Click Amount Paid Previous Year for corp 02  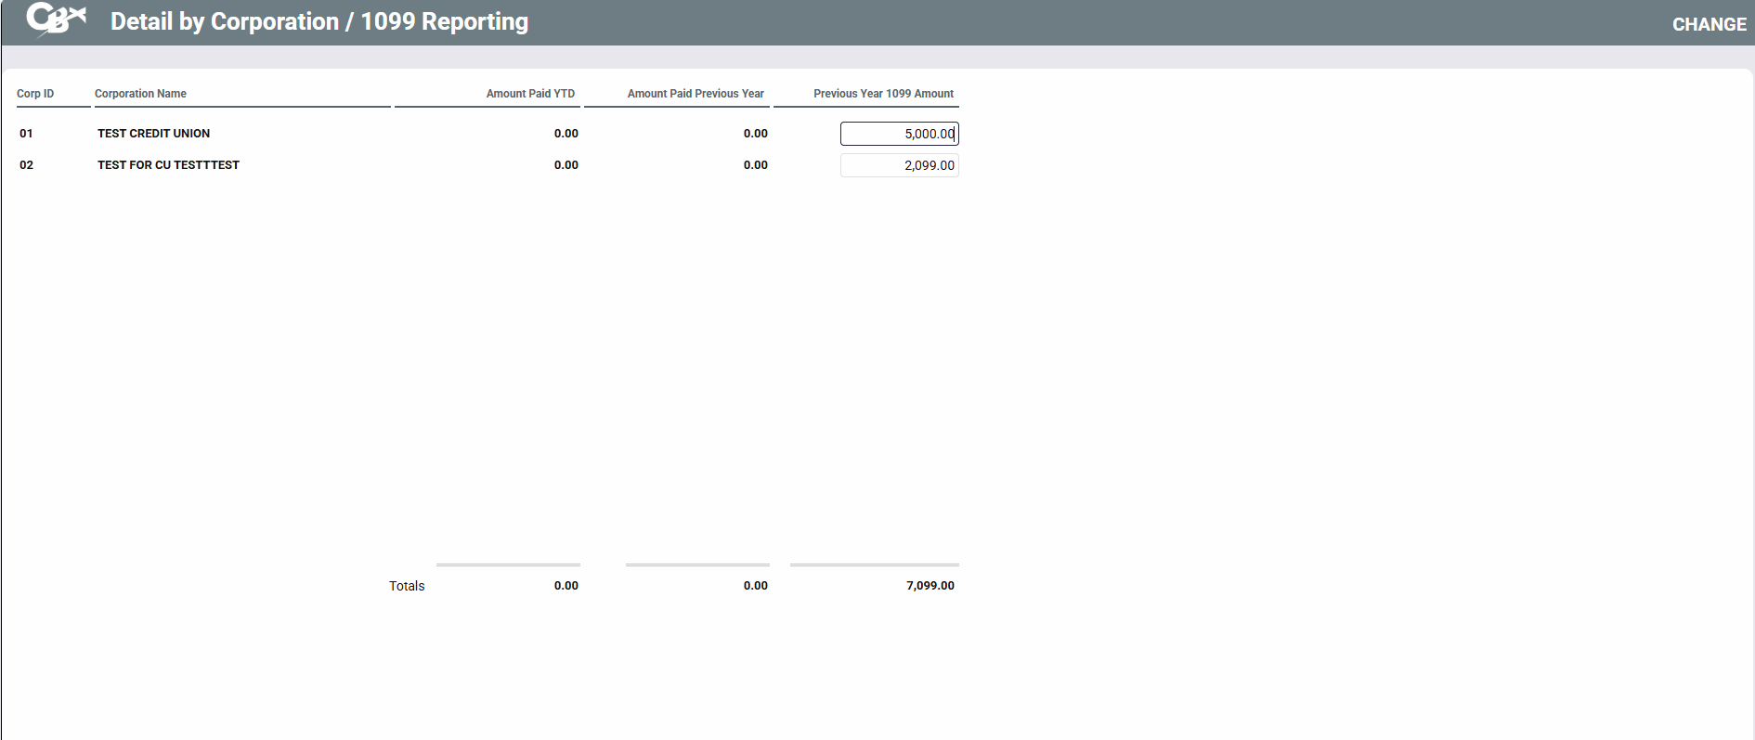pos(755,165)
